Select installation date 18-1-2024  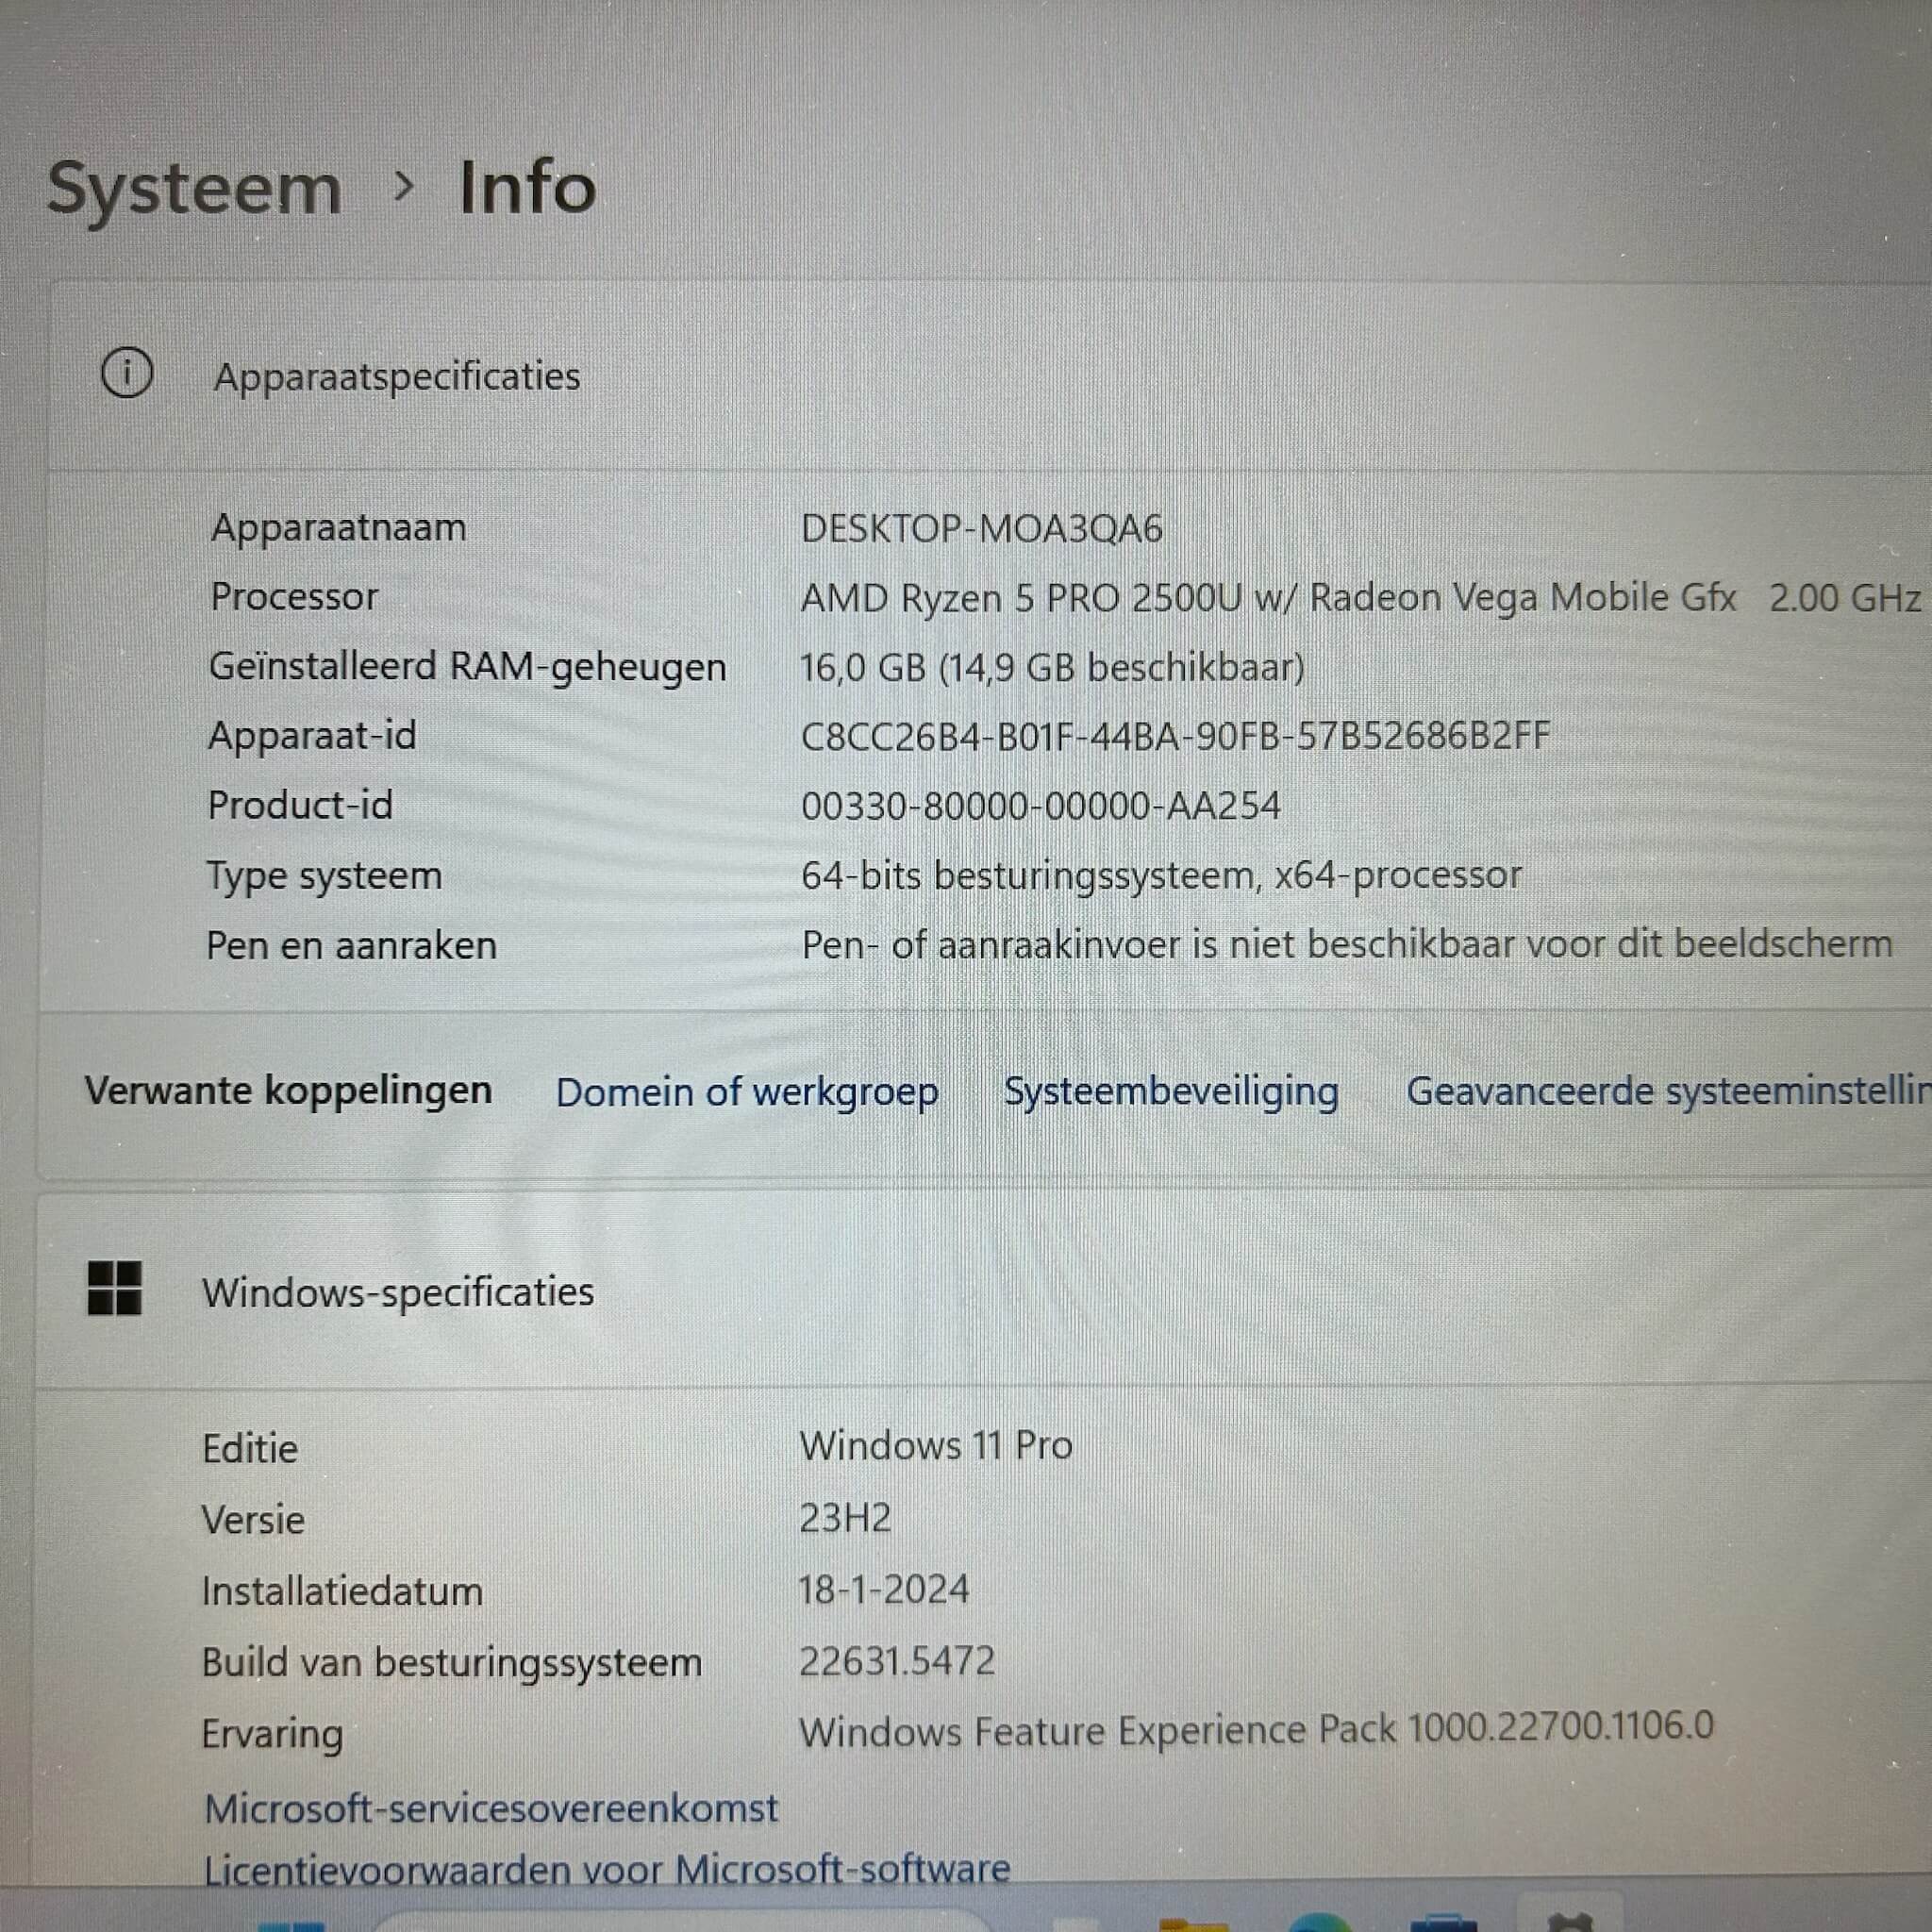884,1589
